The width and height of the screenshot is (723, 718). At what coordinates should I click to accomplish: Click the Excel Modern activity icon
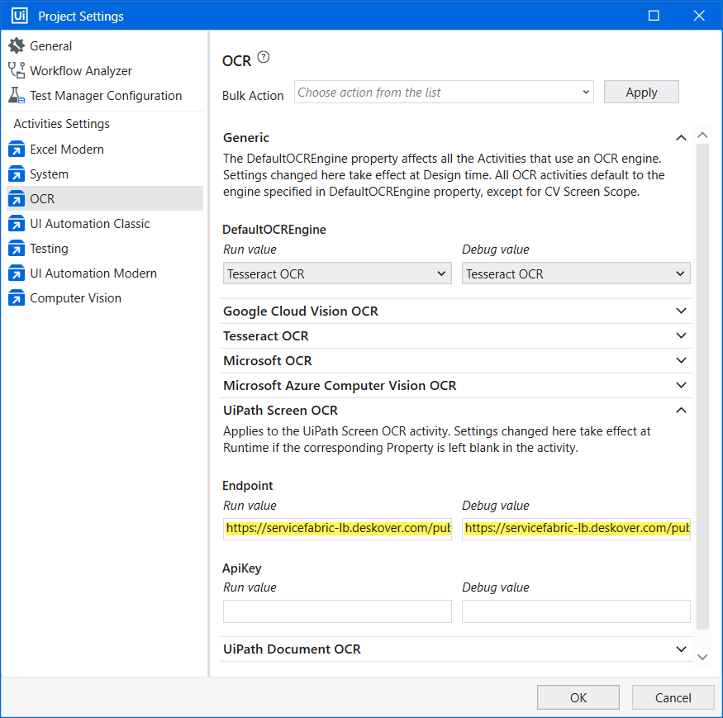click(x=17, y=150)
